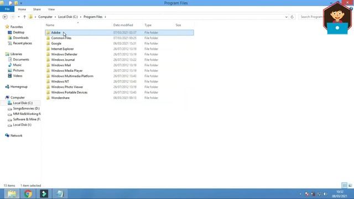Expand the chevron after Program Files in path

(x=105, y=17)
